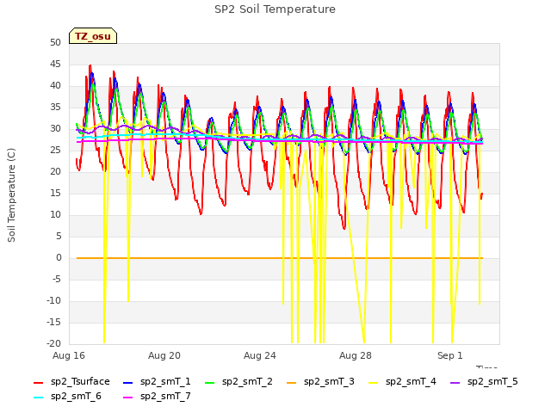Click the yellow sp2_smT_4 legend swatch
This screenshot has width=551, height=413.
pyautogui.click(x=374, y=382)
